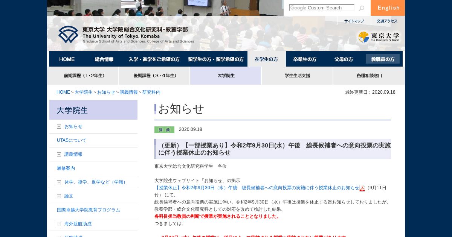
Task: Open 交通アクセス link
Action: coord(387,21)
